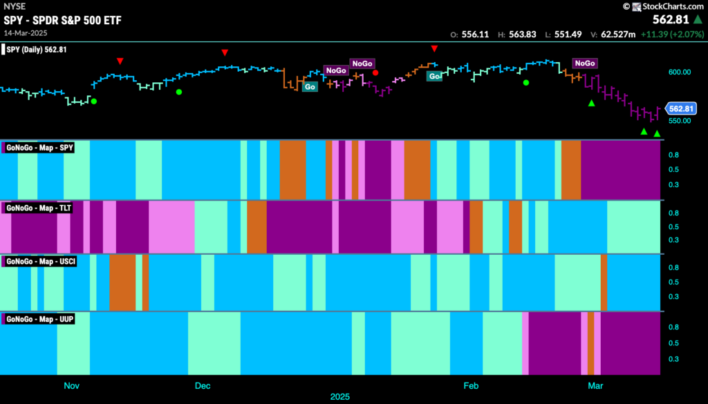Click the late-January 'Go' label
Viewport: 708px width, 404px height.
point(435,76)
